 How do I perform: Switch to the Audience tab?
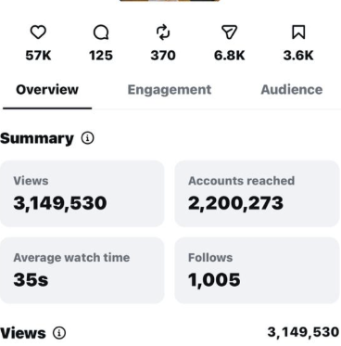pos(292,90)
